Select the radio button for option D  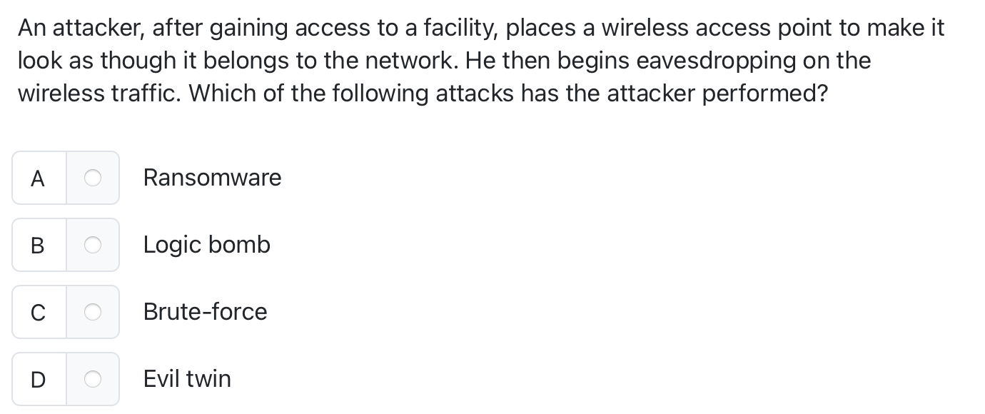93,379
